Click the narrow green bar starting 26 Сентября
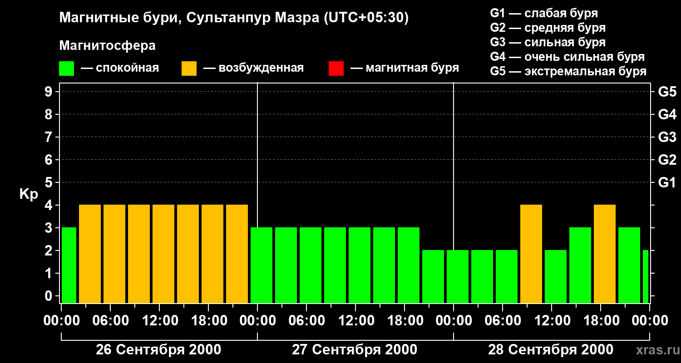 [x=69, y=265]
